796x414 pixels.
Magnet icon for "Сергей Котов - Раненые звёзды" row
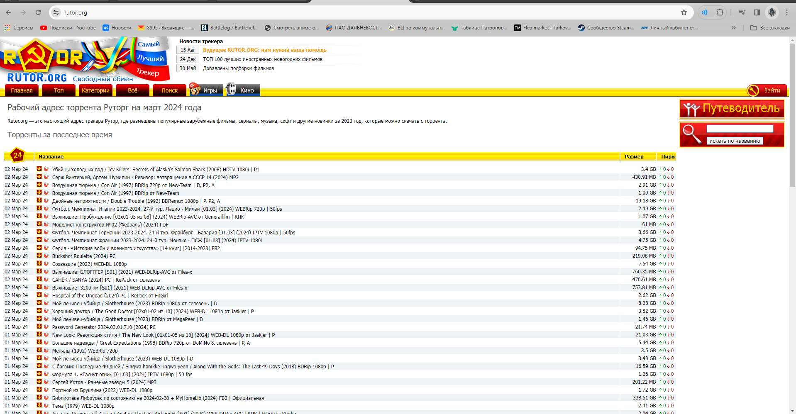click(x=46, y=382)
